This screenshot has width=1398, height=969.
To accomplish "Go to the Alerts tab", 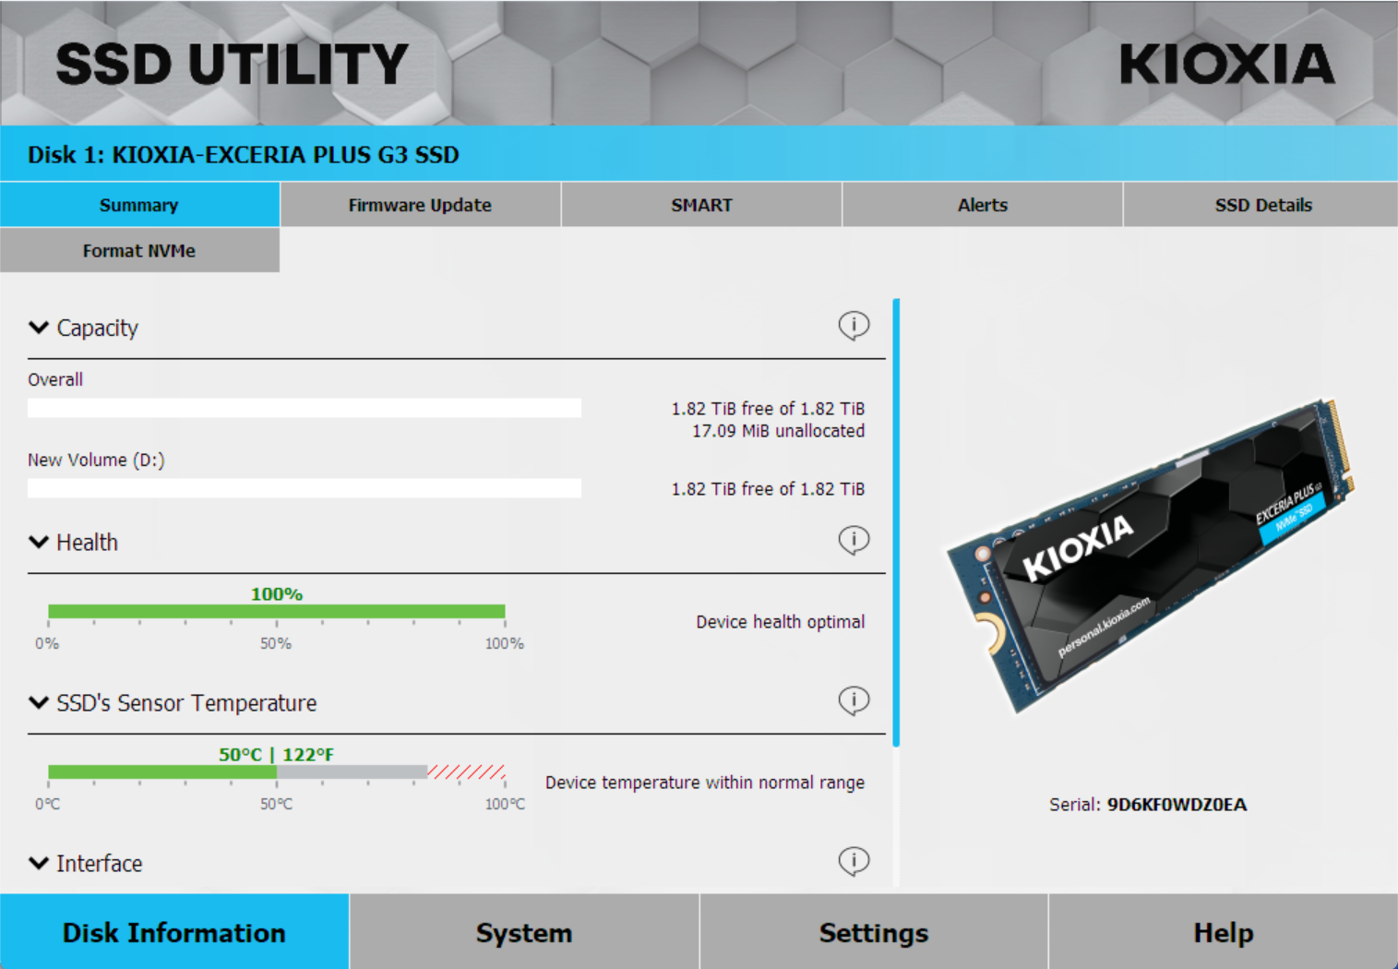I will (983, 205).
